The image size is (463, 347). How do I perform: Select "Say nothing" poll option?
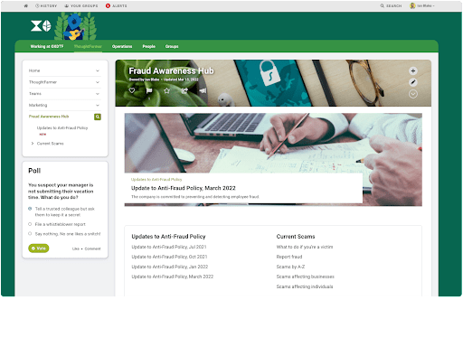point(30,233)
